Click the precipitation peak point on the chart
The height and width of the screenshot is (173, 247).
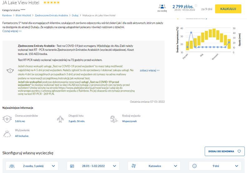point(191,33)
